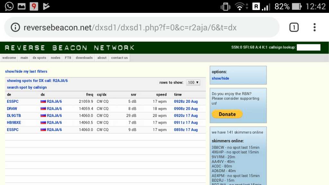
Task: Open the downloads tab
Action: tap(84, 58)
